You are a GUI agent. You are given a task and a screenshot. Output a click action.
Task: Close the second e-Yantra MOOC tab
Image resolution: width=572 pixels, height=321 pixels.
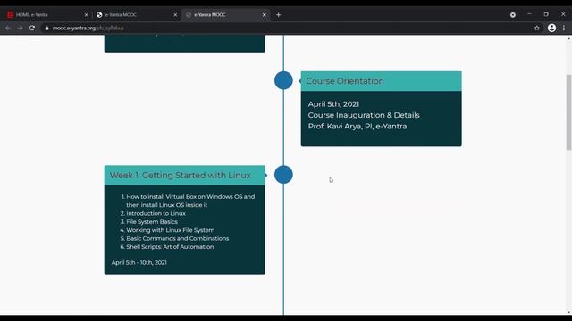pos(175,15)
